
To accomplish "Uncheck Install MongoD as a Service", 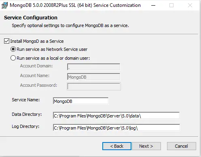I will pos(6,41).
